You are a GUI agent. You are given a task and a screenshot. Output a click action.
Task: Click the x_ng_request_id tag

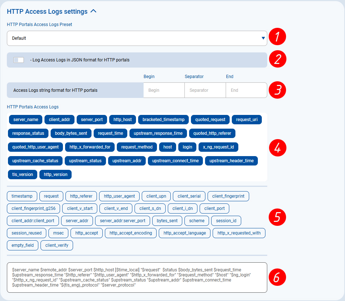pos(218,147)
